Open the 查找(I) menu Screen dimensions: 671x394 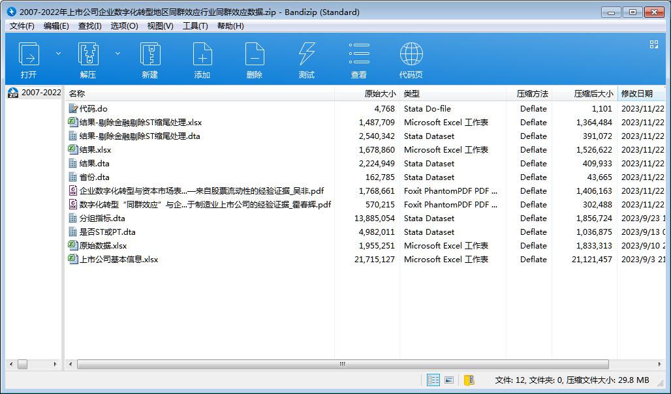coord(90,26)
